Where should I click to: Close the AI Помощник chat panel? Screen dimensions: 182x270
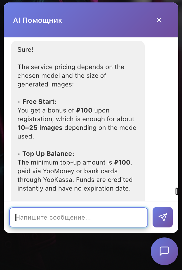(159, 20)
